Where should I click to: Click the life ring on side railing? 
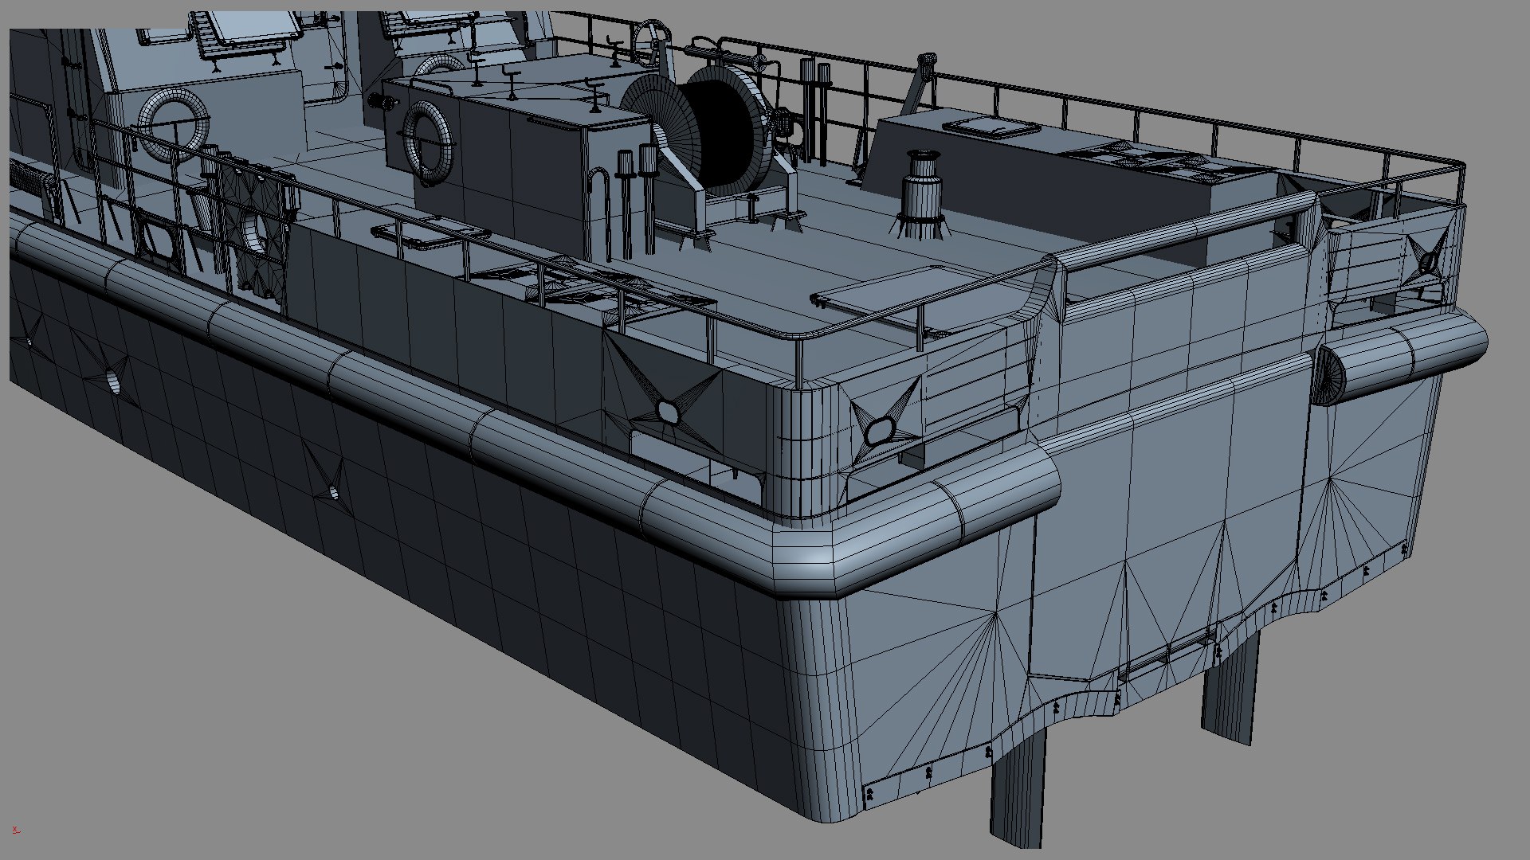click(257, 229)
